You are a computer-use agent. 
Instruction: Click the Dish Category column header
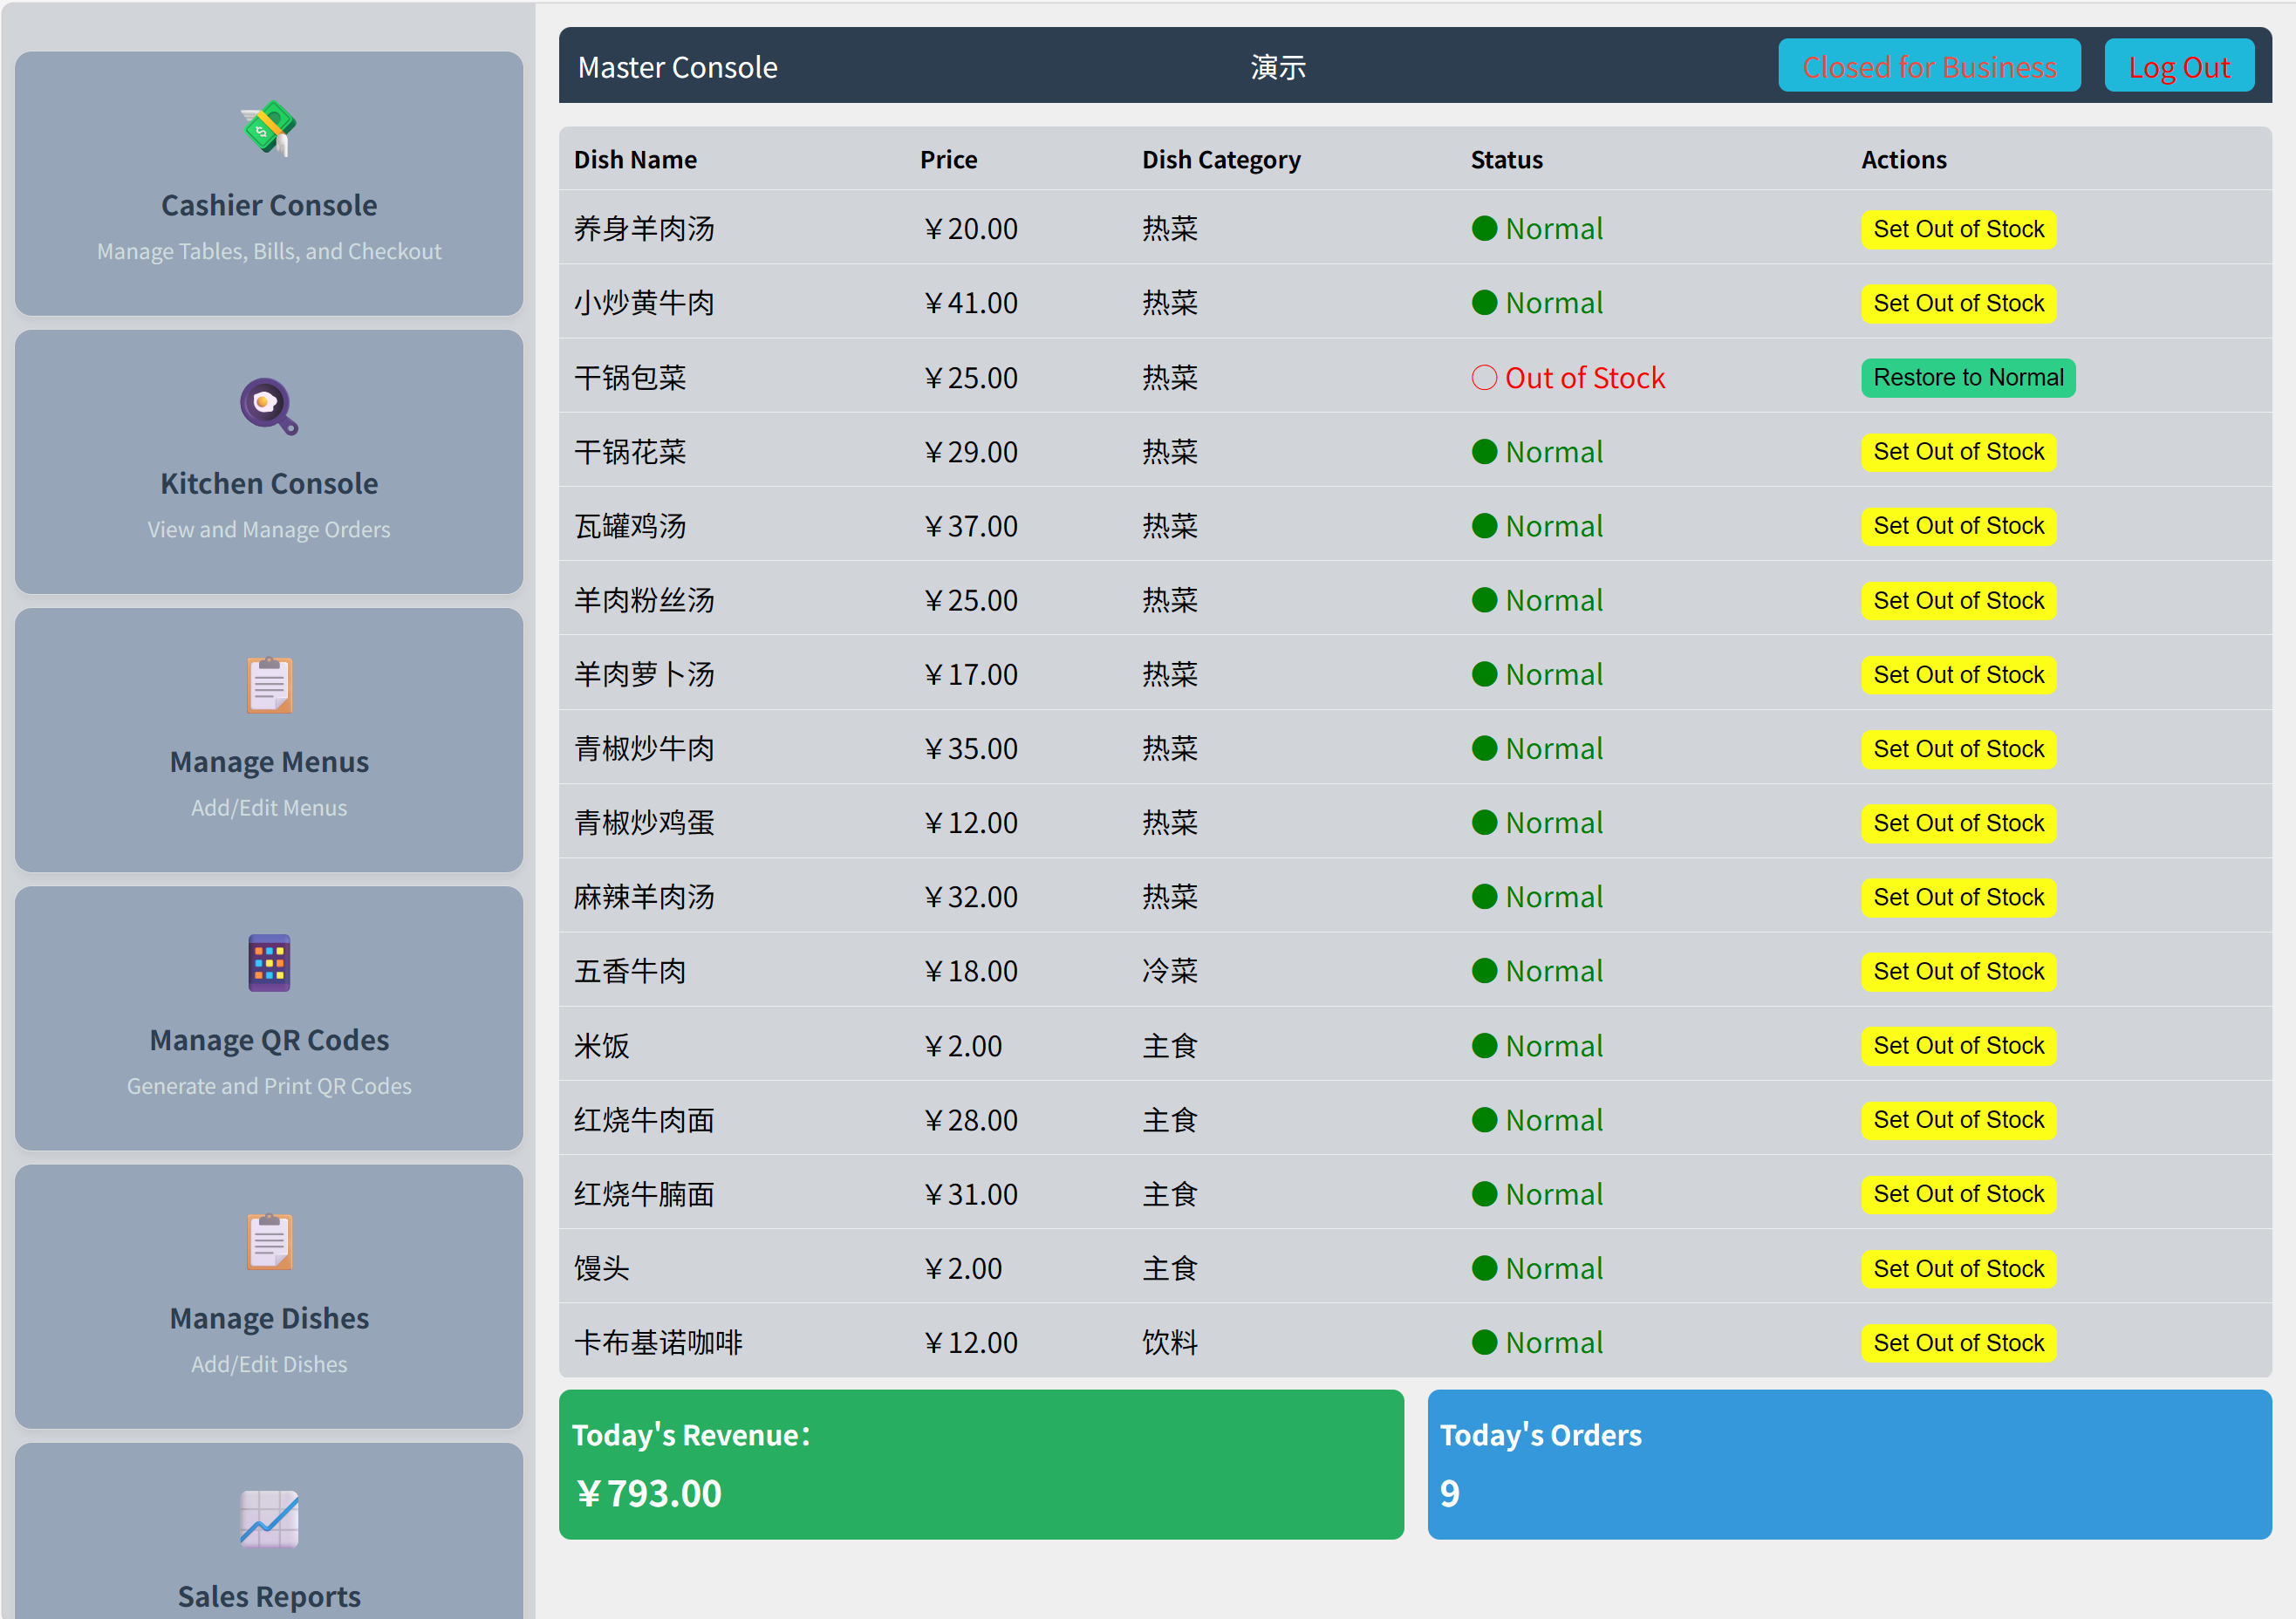pyautogui.click(x=1220, y=160)
